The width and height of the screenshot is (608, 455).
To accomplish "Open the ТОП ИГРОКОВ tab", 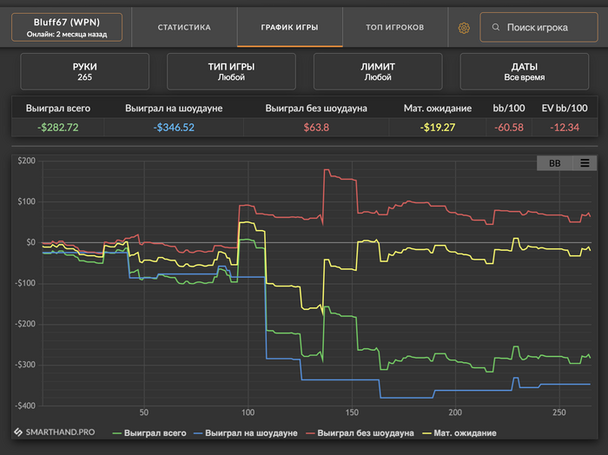I will tap(395, 27).
